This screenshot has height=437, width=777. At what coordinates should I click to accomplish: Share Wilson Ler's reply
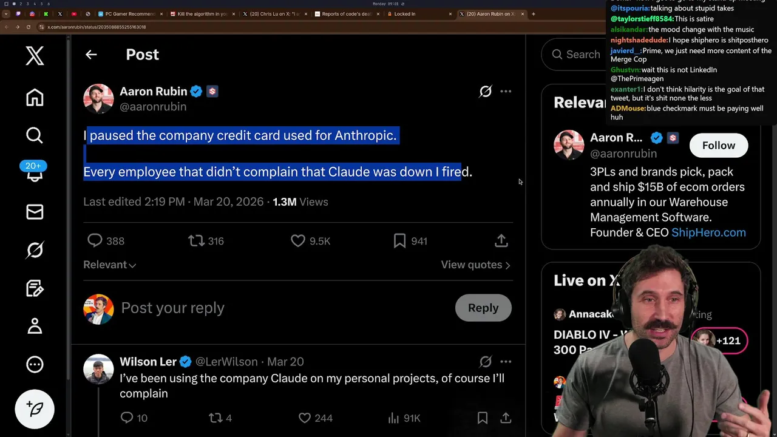click(506, 418)
